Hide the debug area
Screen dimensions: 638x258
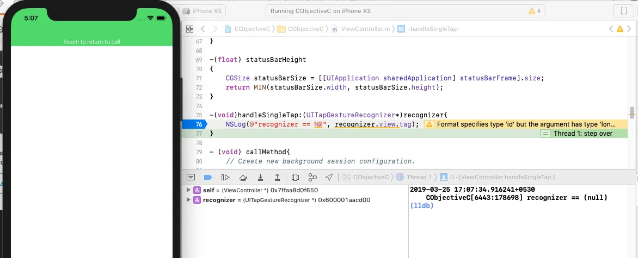191,177
